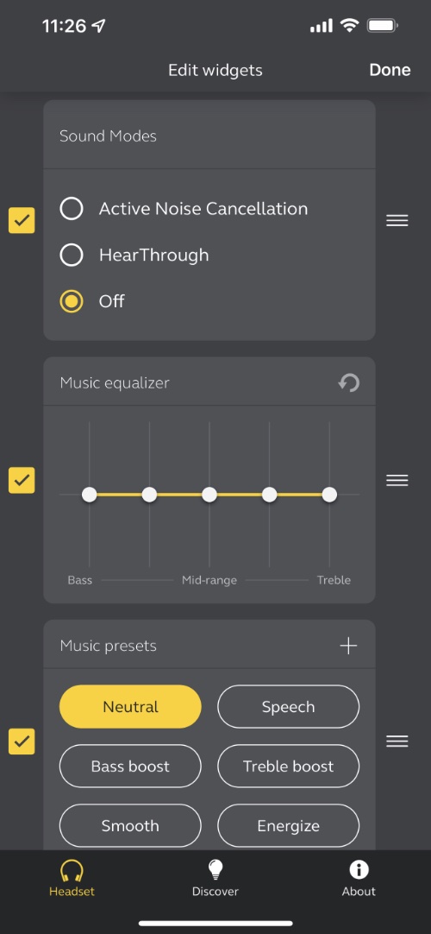
Task: Apply the Bass boost preset
Action: click(x=130, y=766)
